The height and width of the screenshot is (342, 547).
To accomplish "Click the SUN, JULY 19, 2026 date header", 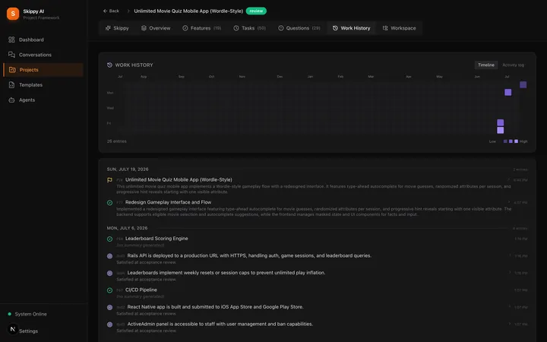I will tap(128, 169).
